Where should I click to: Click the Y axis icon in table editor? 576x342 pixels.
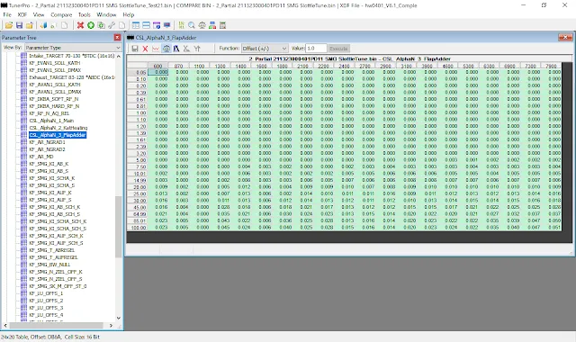click(x=197, y=49)
